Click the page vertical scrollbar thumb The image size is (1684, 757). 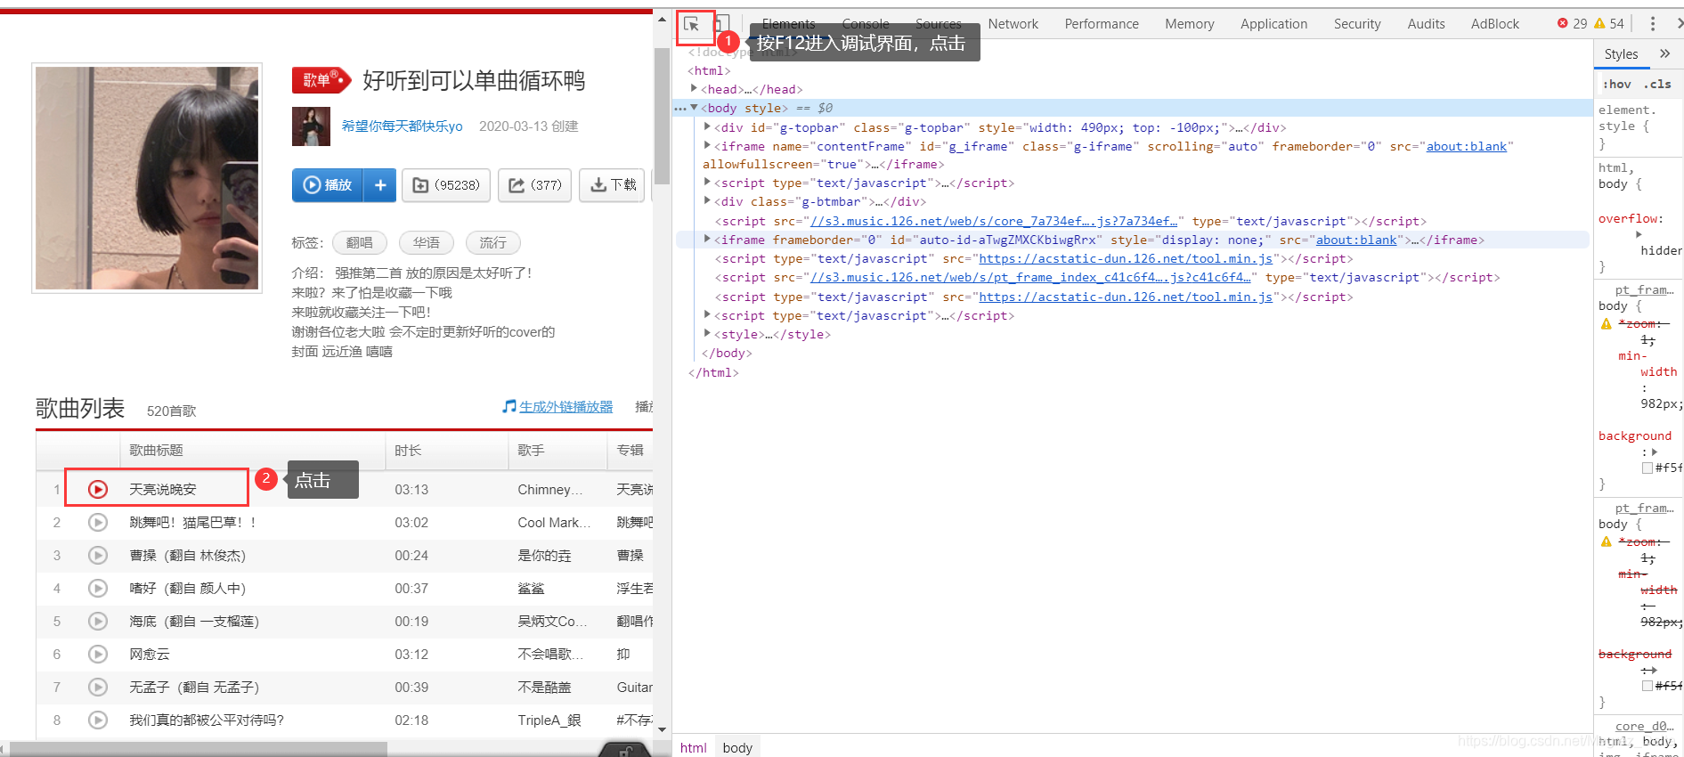coord(662,116)
